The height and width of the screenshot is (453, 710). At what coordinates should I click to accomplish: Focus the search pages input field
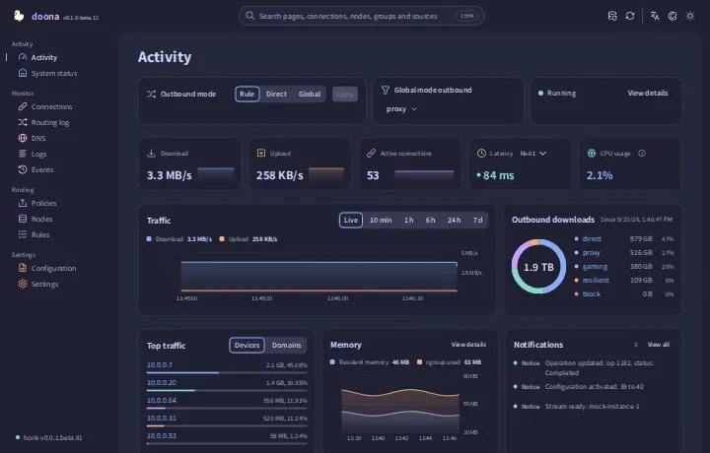tap(361, 16)
